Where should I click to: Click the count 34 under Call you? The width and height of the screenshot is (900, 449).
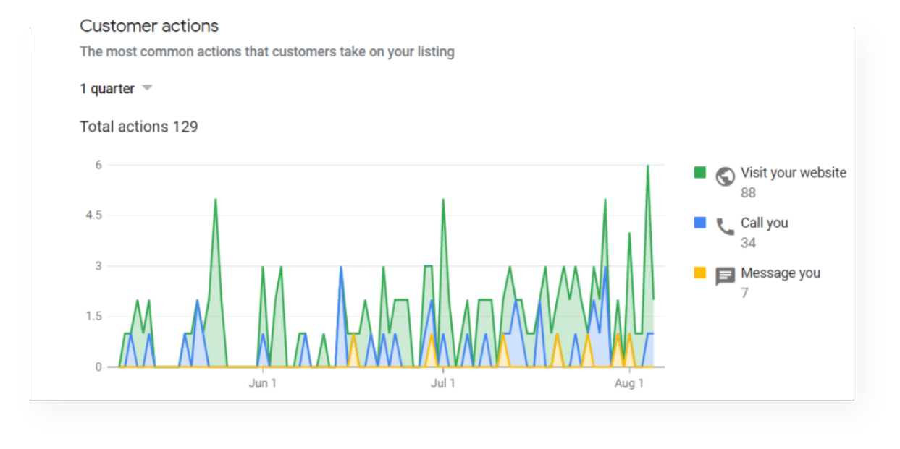point(747,242)
